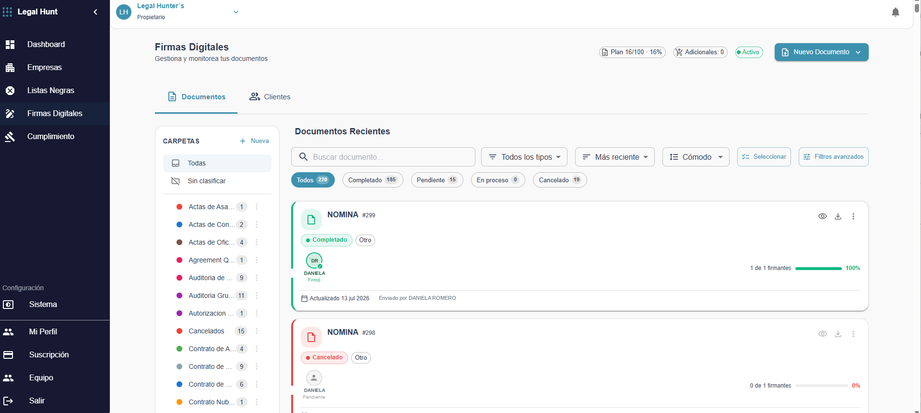Open more options for NOMINA #299
The height and width of the screenshot is (413, 921).
point(853,216)
